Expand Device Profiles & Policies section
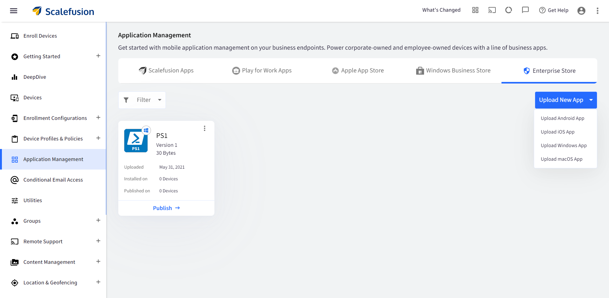 [x=98, y=138]
